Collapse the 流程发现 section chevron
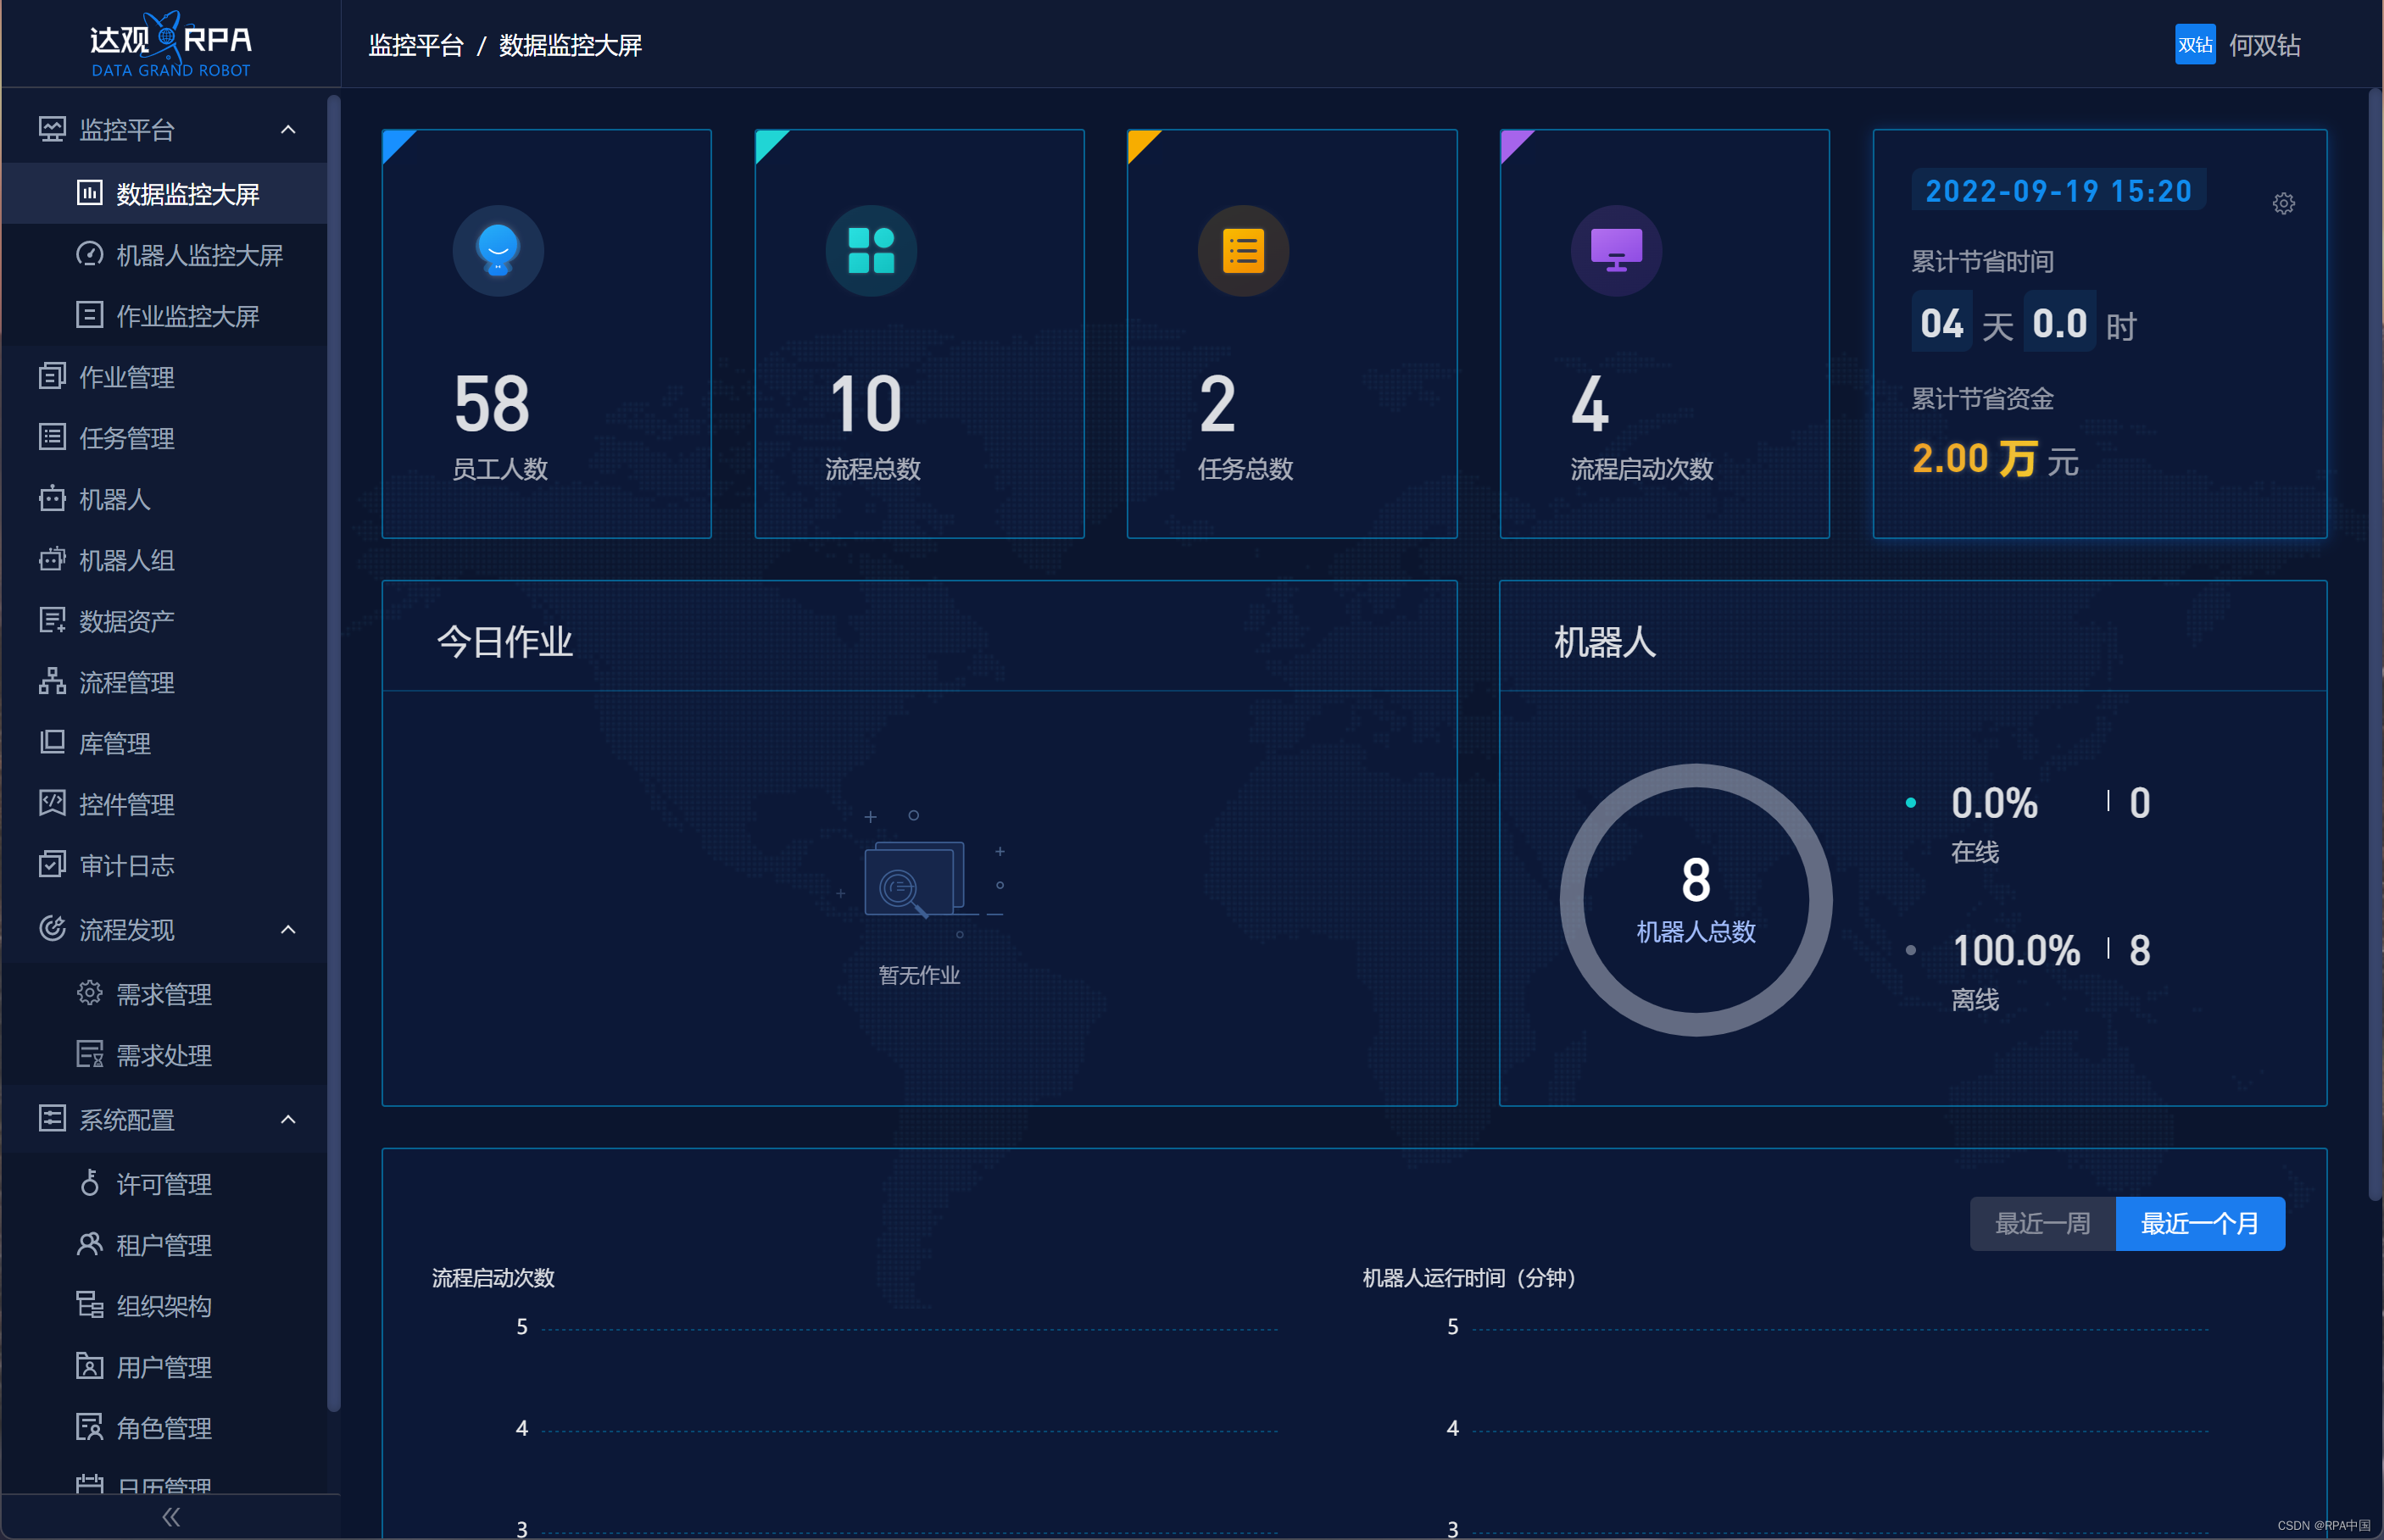2384x1540 pixels. [288, 930]
